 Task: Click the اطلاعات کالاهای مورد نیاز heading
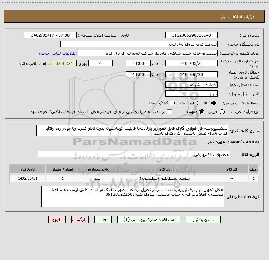tap(233, 142)
